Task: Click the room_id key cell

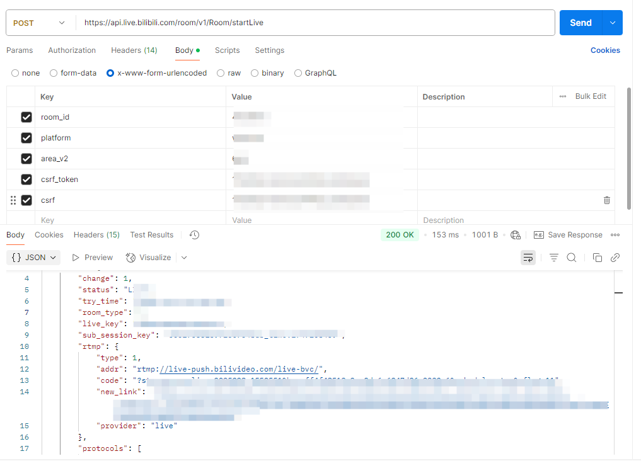Action: [x=130, y=117]
